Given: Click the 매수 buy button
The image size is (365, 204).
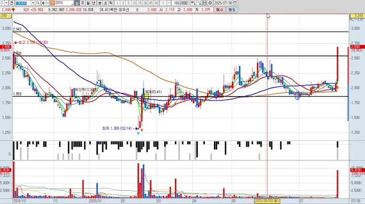Looking at the screenshot, I should coord(220,10).
